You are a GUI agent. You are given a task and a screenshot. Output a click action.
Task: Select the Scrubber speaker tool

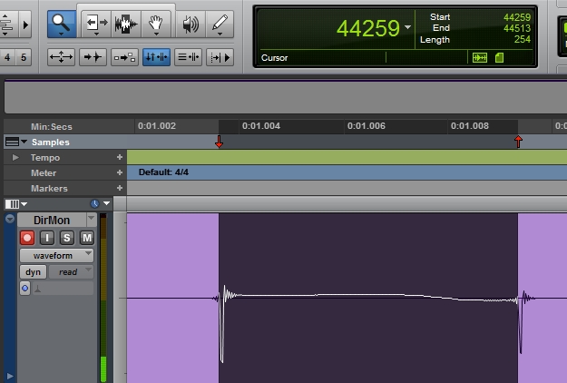tap(189, 25)
